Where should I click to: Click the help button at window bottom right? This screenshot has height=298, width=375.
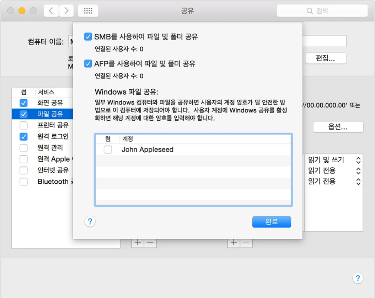click(x=357, y=278)
